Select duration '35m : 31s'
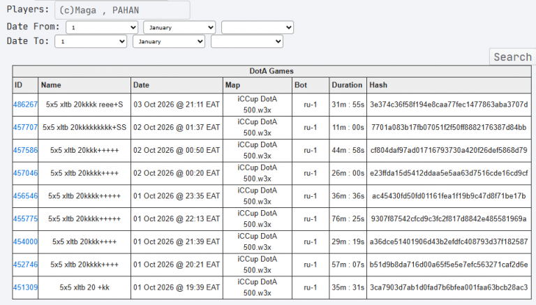The height and width of the screenshot is (305, 536). point(348,288)
